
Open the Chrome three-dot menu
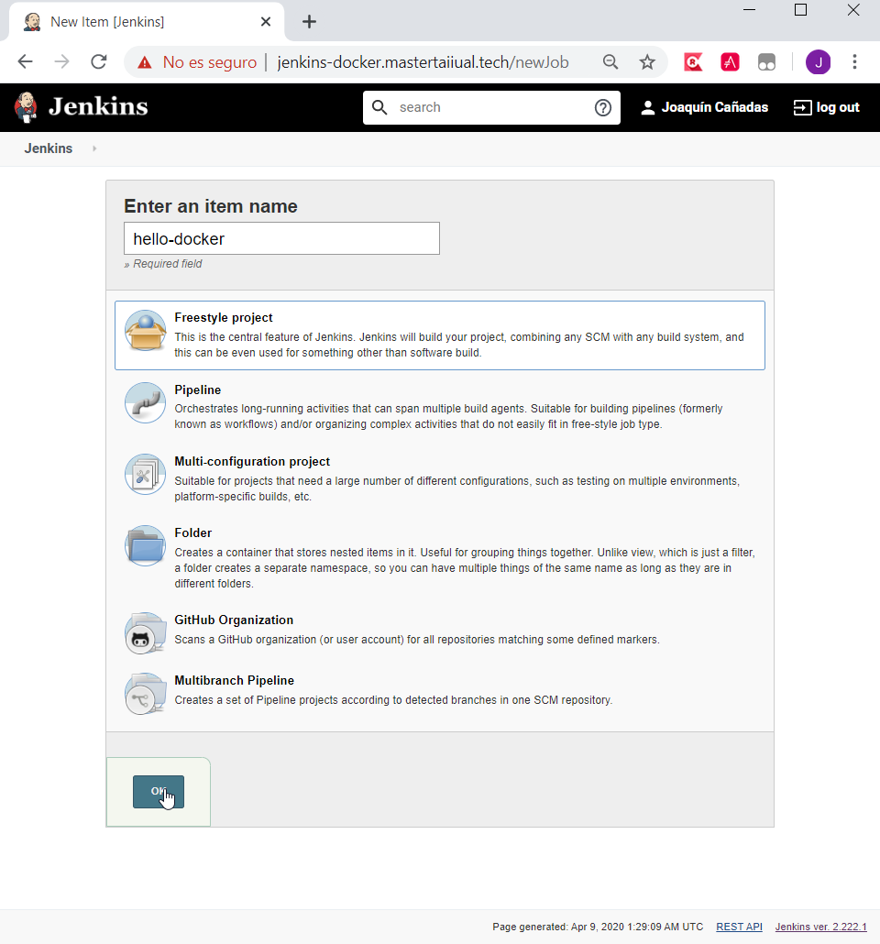[x=854, y=61]
